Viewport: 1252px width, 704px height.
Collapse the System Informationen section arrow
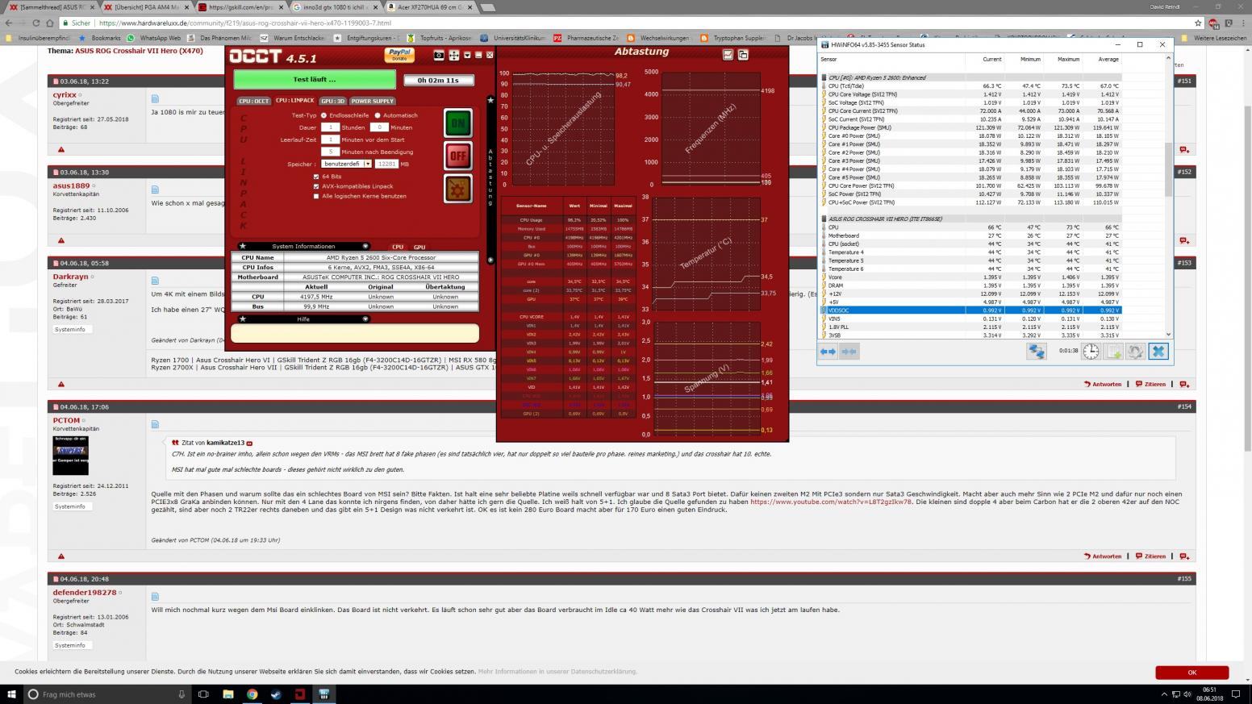(x=365, y=246)
